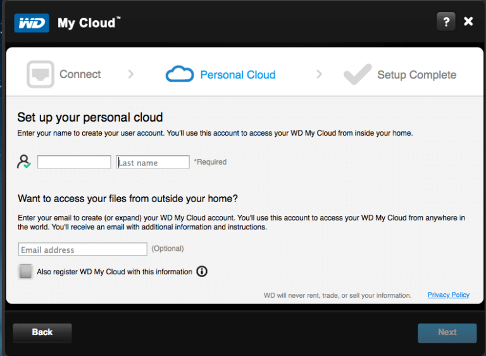Click the WD logo icon
The image size is (486, 356).
point(32,23)
